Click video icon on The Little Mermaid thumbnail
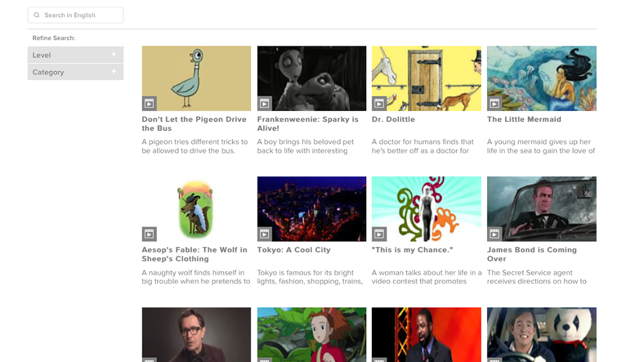The height and width of the screenshot is (362, 644). pos(494,104)
